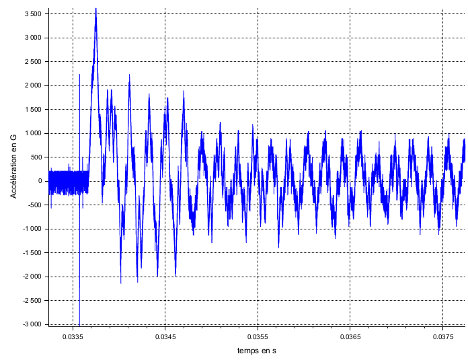Click the y-axis label 3 000

click(33, 38)
